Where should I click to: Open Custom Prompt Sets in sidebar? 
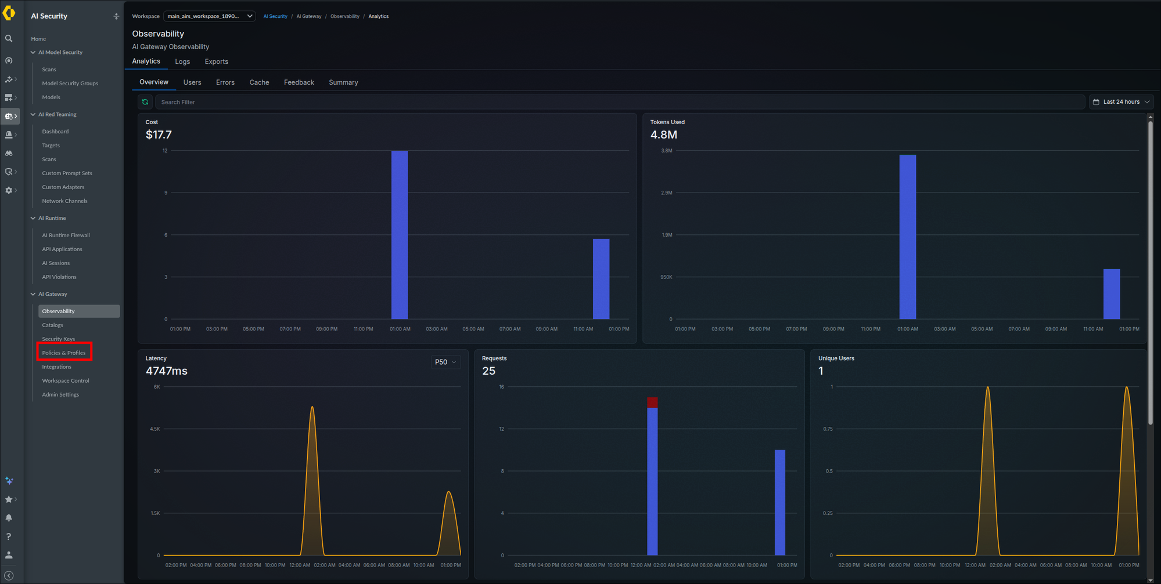67,173
